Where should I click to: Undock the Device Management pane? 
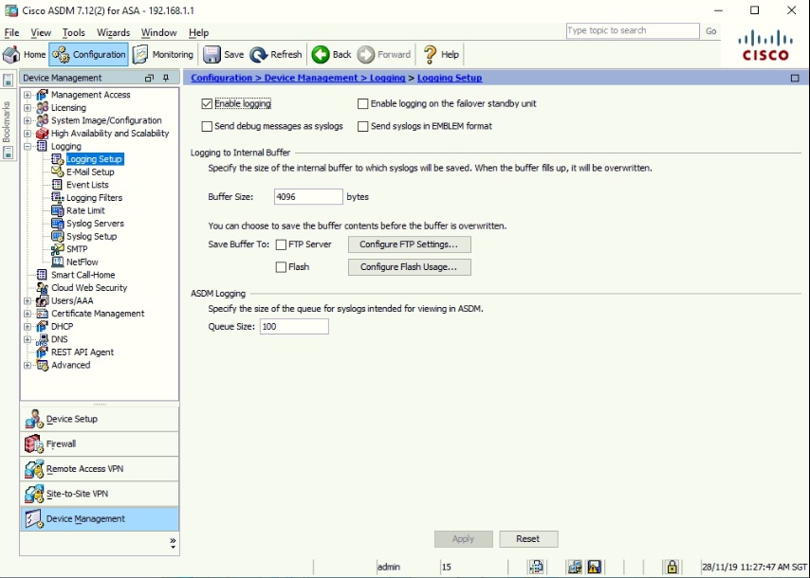point(149,78)
